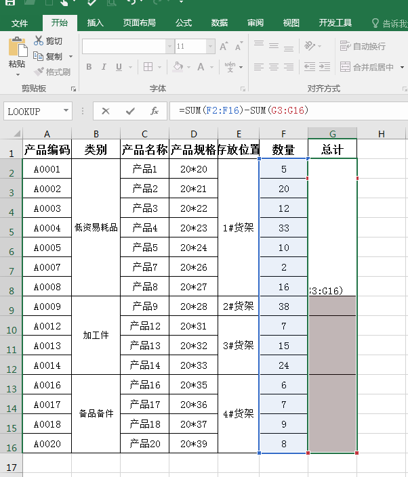The image size is (408, 477).
Task: Open font size dropdown
Action: pyautogui.click(x=211, y=46)
